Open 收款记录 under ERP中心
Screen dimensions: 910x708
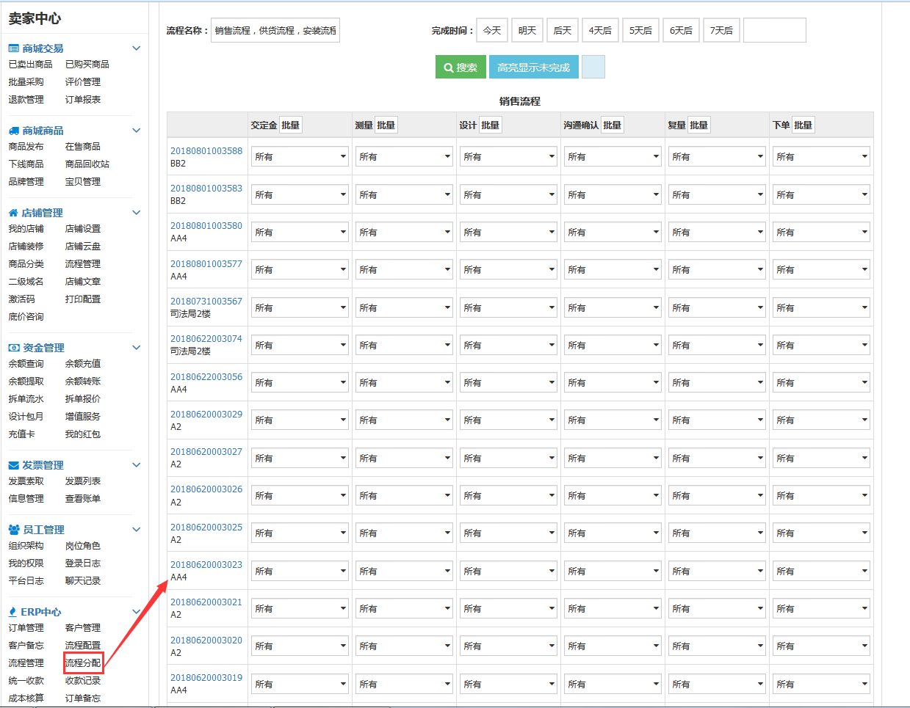[x=83, y=681]
